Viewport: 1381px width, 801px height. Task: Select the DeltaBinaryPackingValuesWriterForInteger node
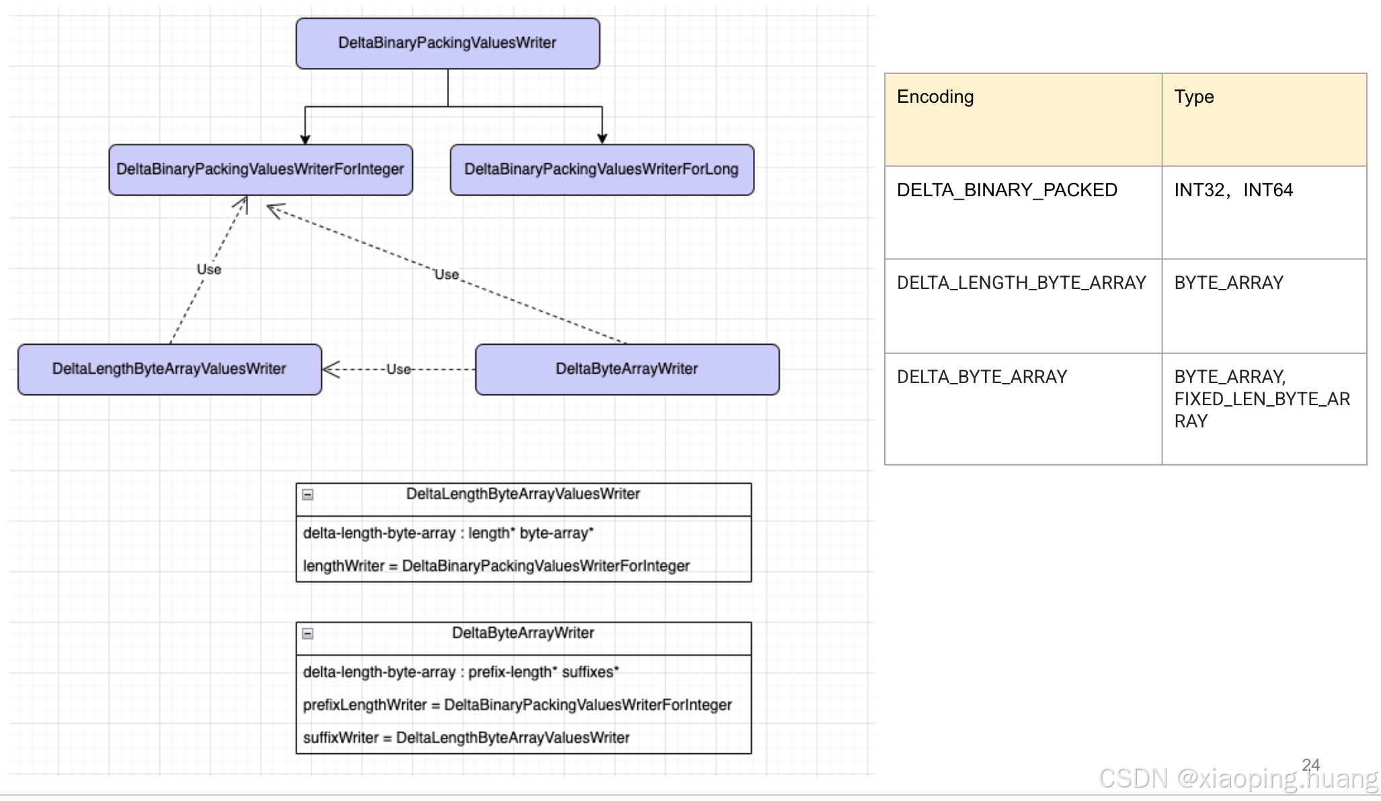(260, 169)
